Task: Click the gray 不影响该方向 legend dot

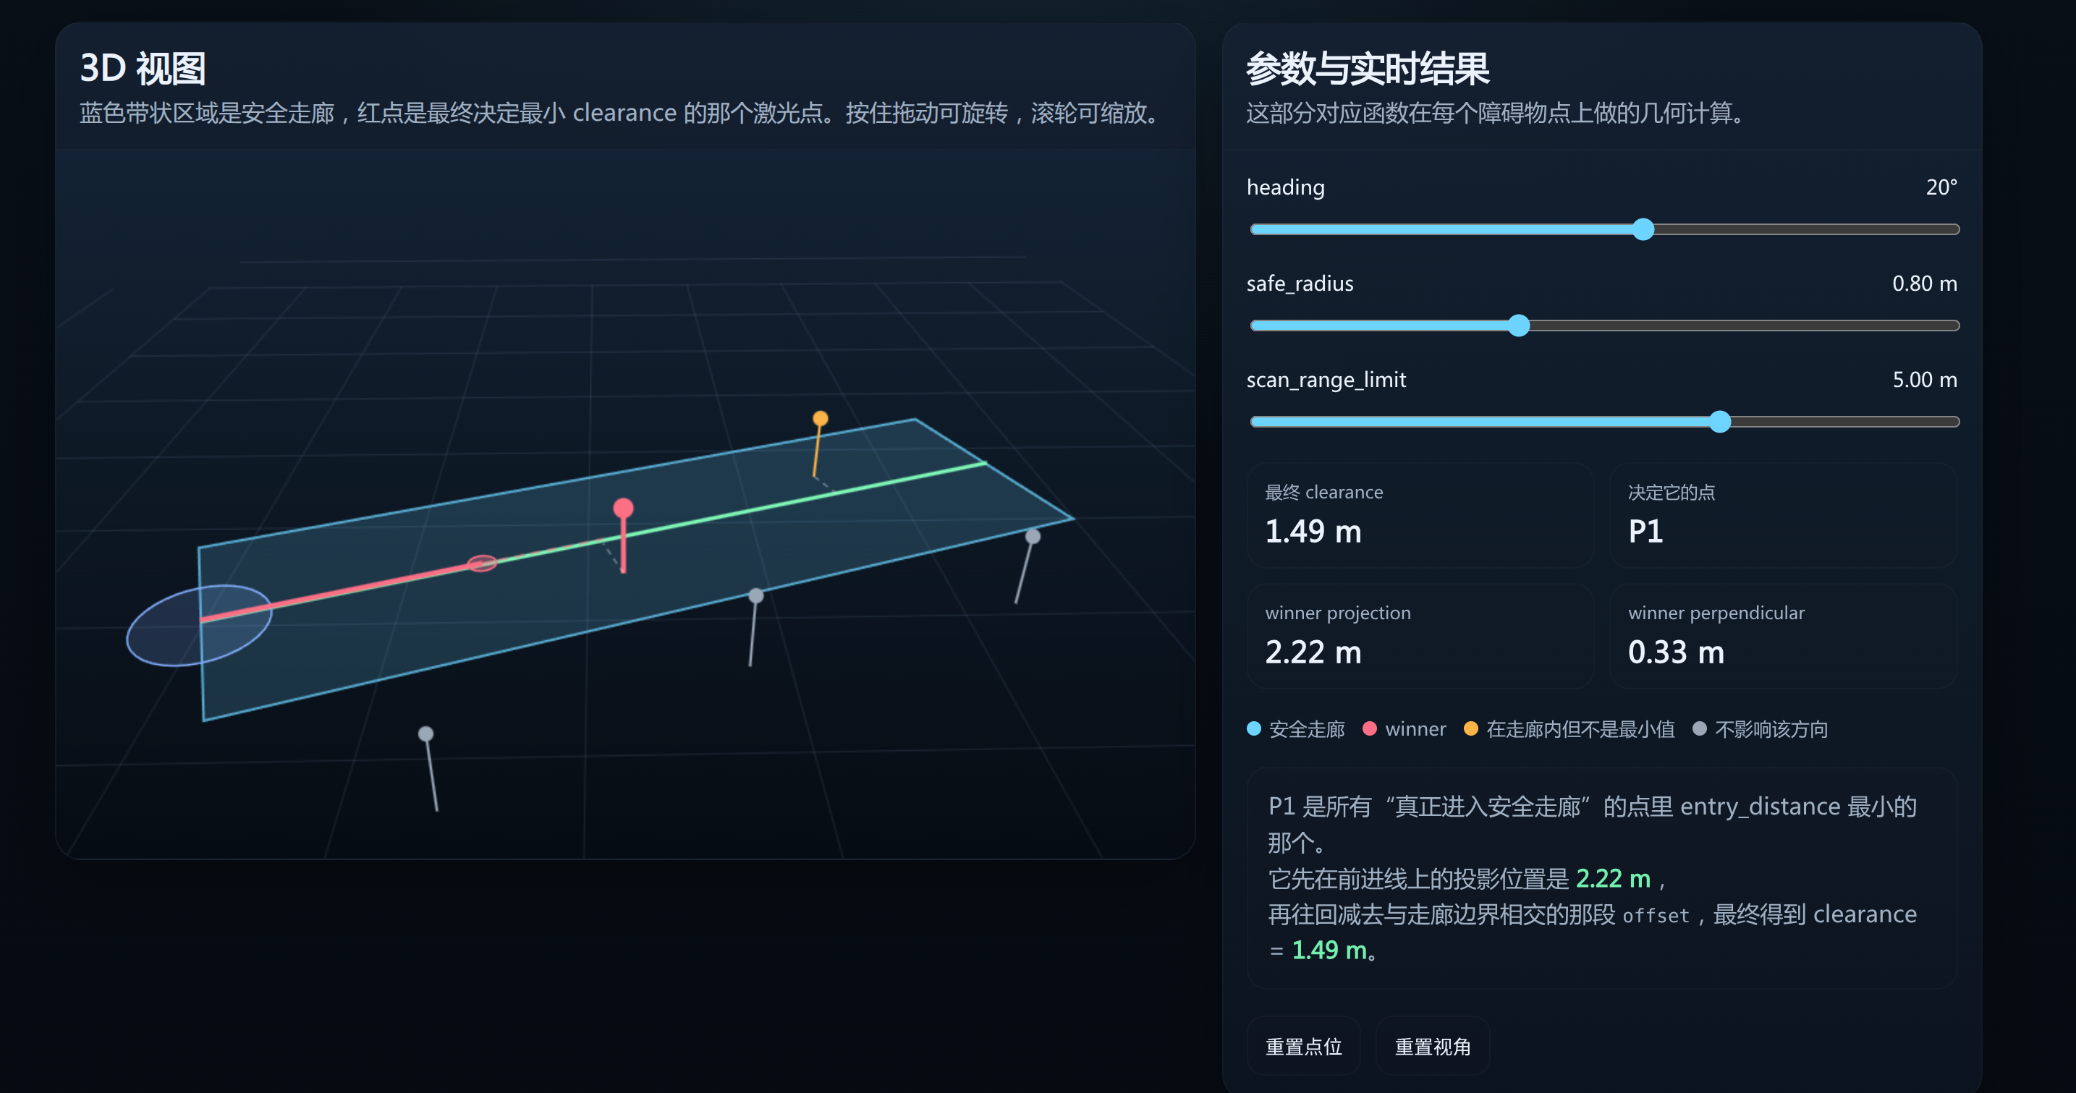Action: point(1699,728)
